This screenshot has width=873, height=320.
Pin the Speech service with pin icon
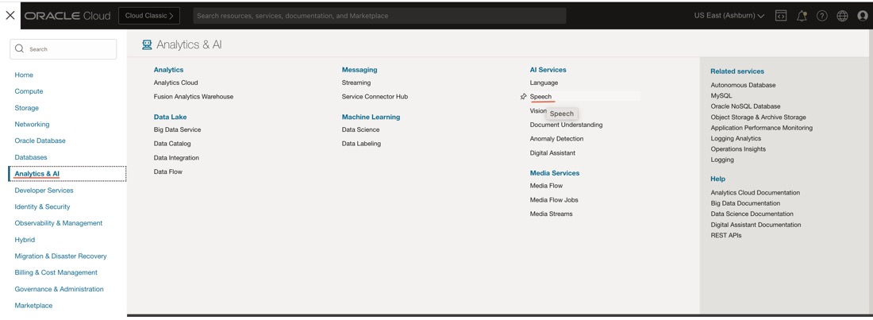coord(523,97)
